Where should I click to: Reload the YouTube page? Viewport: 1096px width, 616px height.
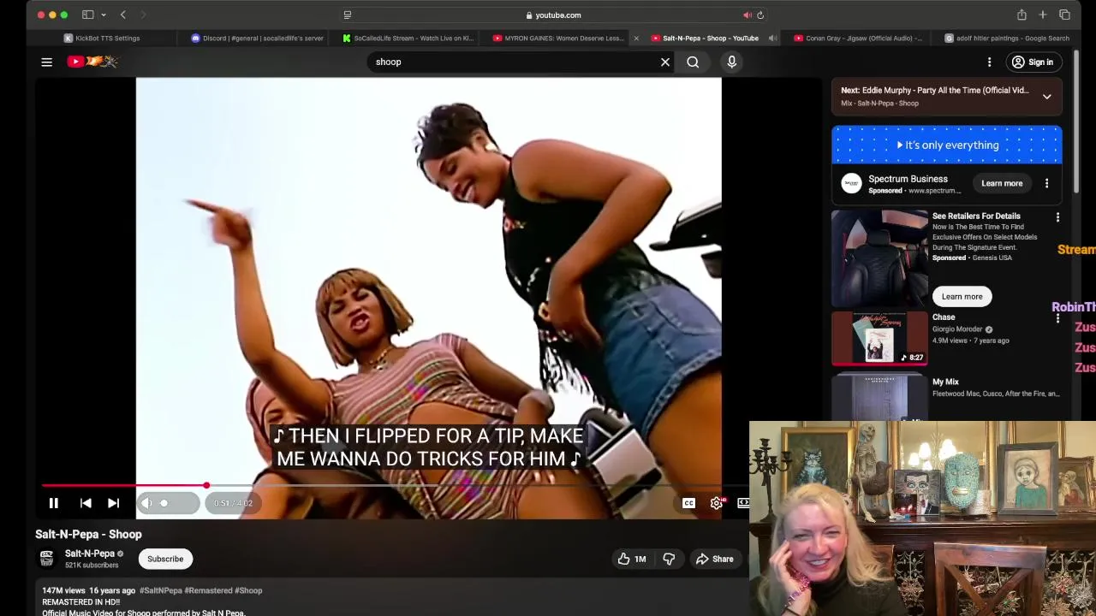[760, 15]
